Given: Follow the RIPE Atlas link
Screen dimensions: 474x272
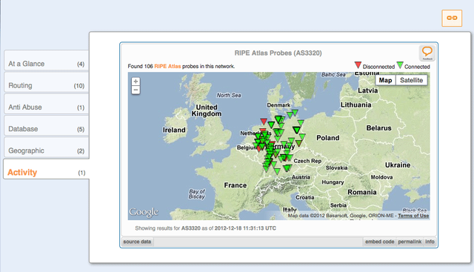Looking at the screenshot, I should pos(167,66).
